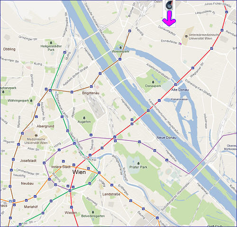Click the Prater Park tree icon
The width and height of the screenshot is (237, 227).
(x=138, y=163)
